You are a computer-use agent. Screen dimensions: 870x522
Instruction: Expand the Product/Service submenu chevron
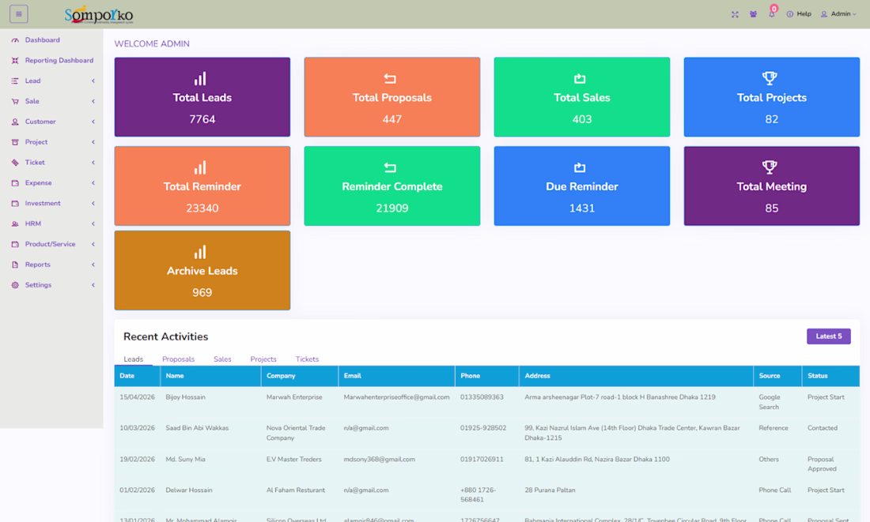(x=93, y=244)
